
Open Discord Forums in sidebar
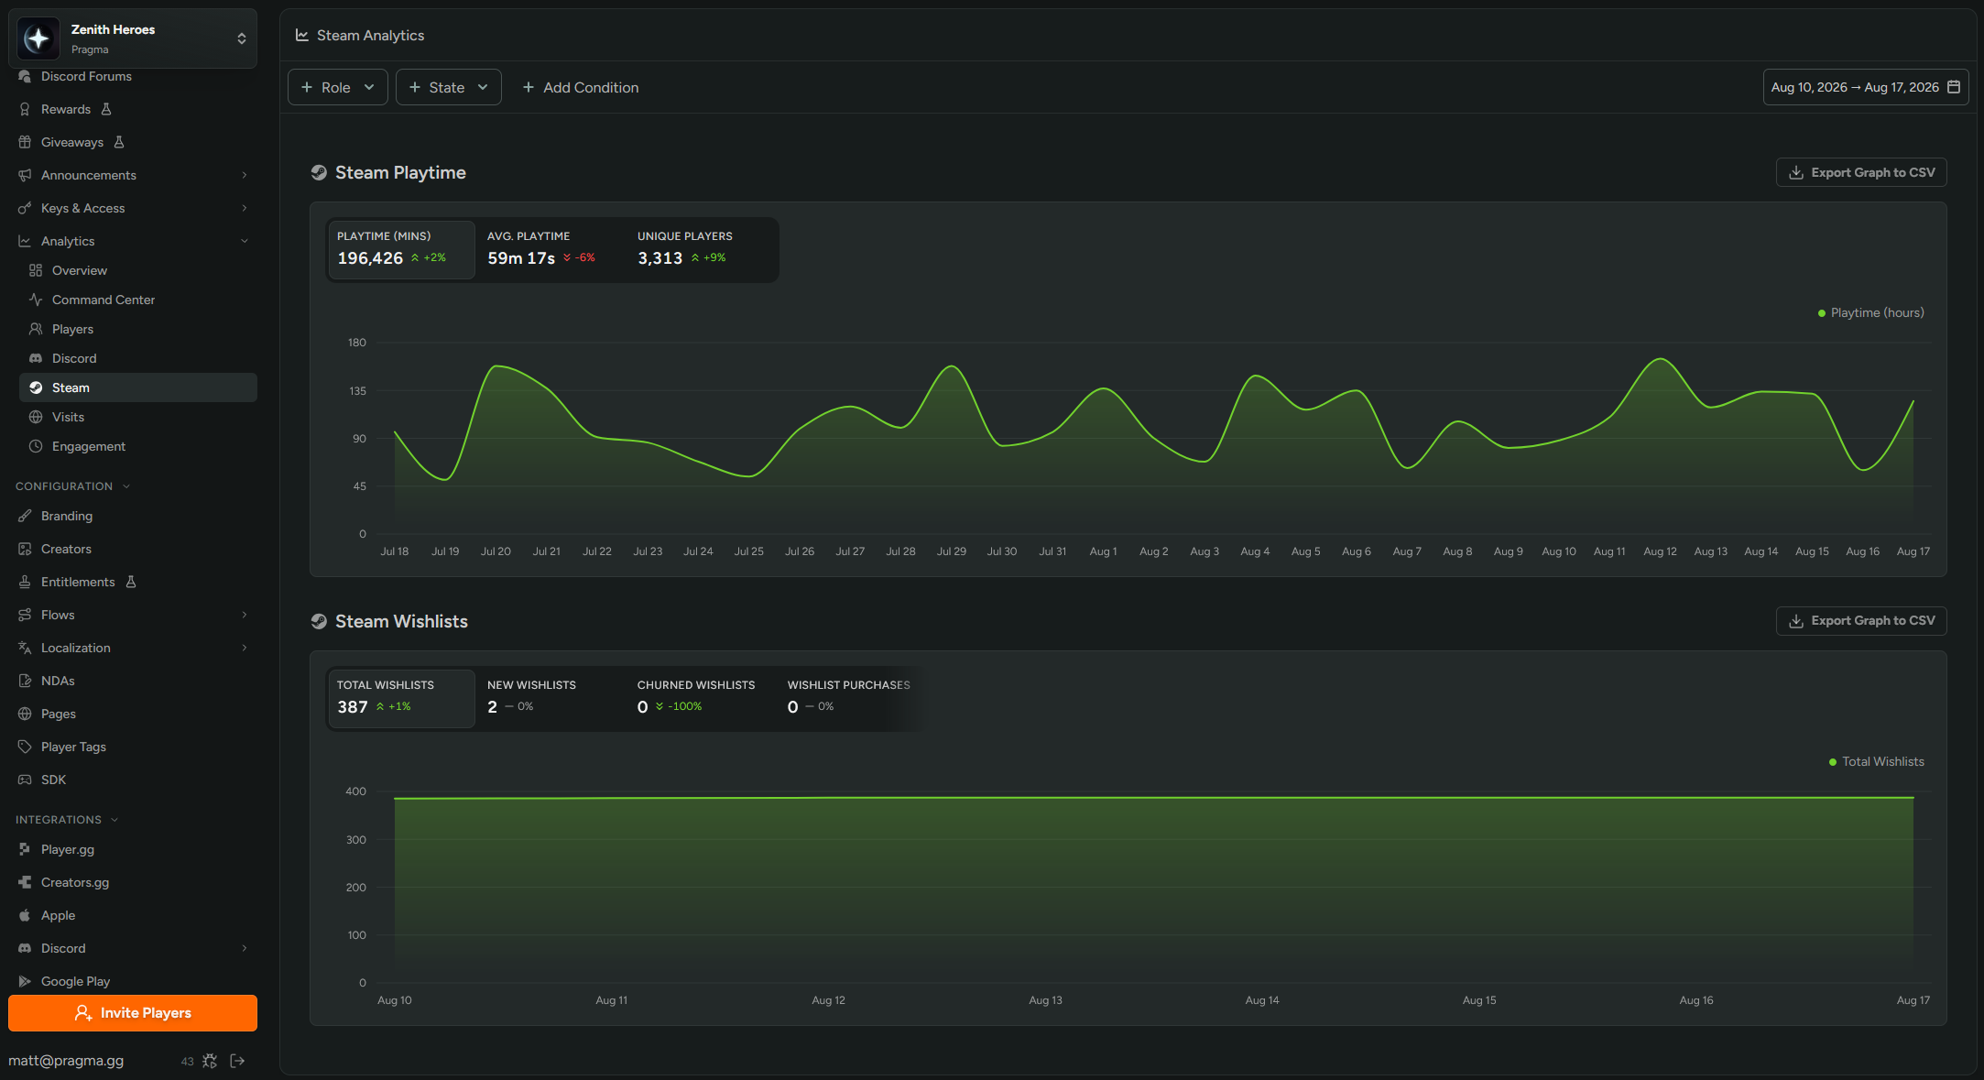[x=86, y=76]
